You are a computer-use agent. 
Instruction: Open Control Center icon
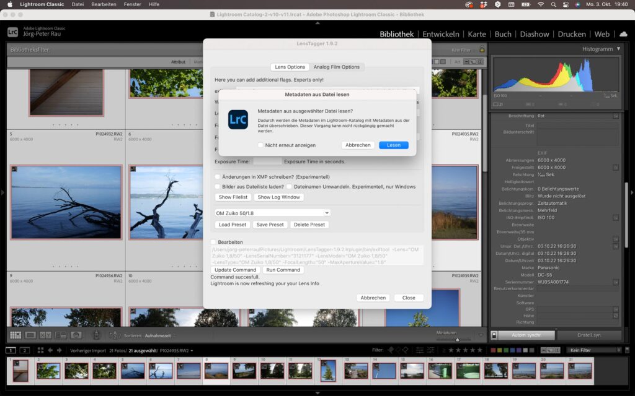(566, 4)
